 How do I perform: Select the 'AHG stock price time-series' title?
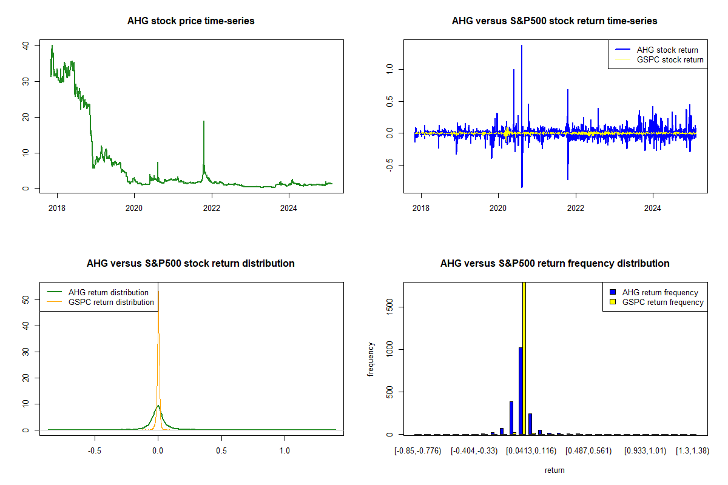(x=191, y=21)
